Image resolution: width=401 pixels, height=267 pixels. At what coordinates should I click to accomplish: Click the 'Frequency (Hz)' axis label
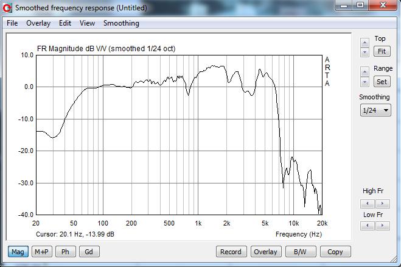299,234
